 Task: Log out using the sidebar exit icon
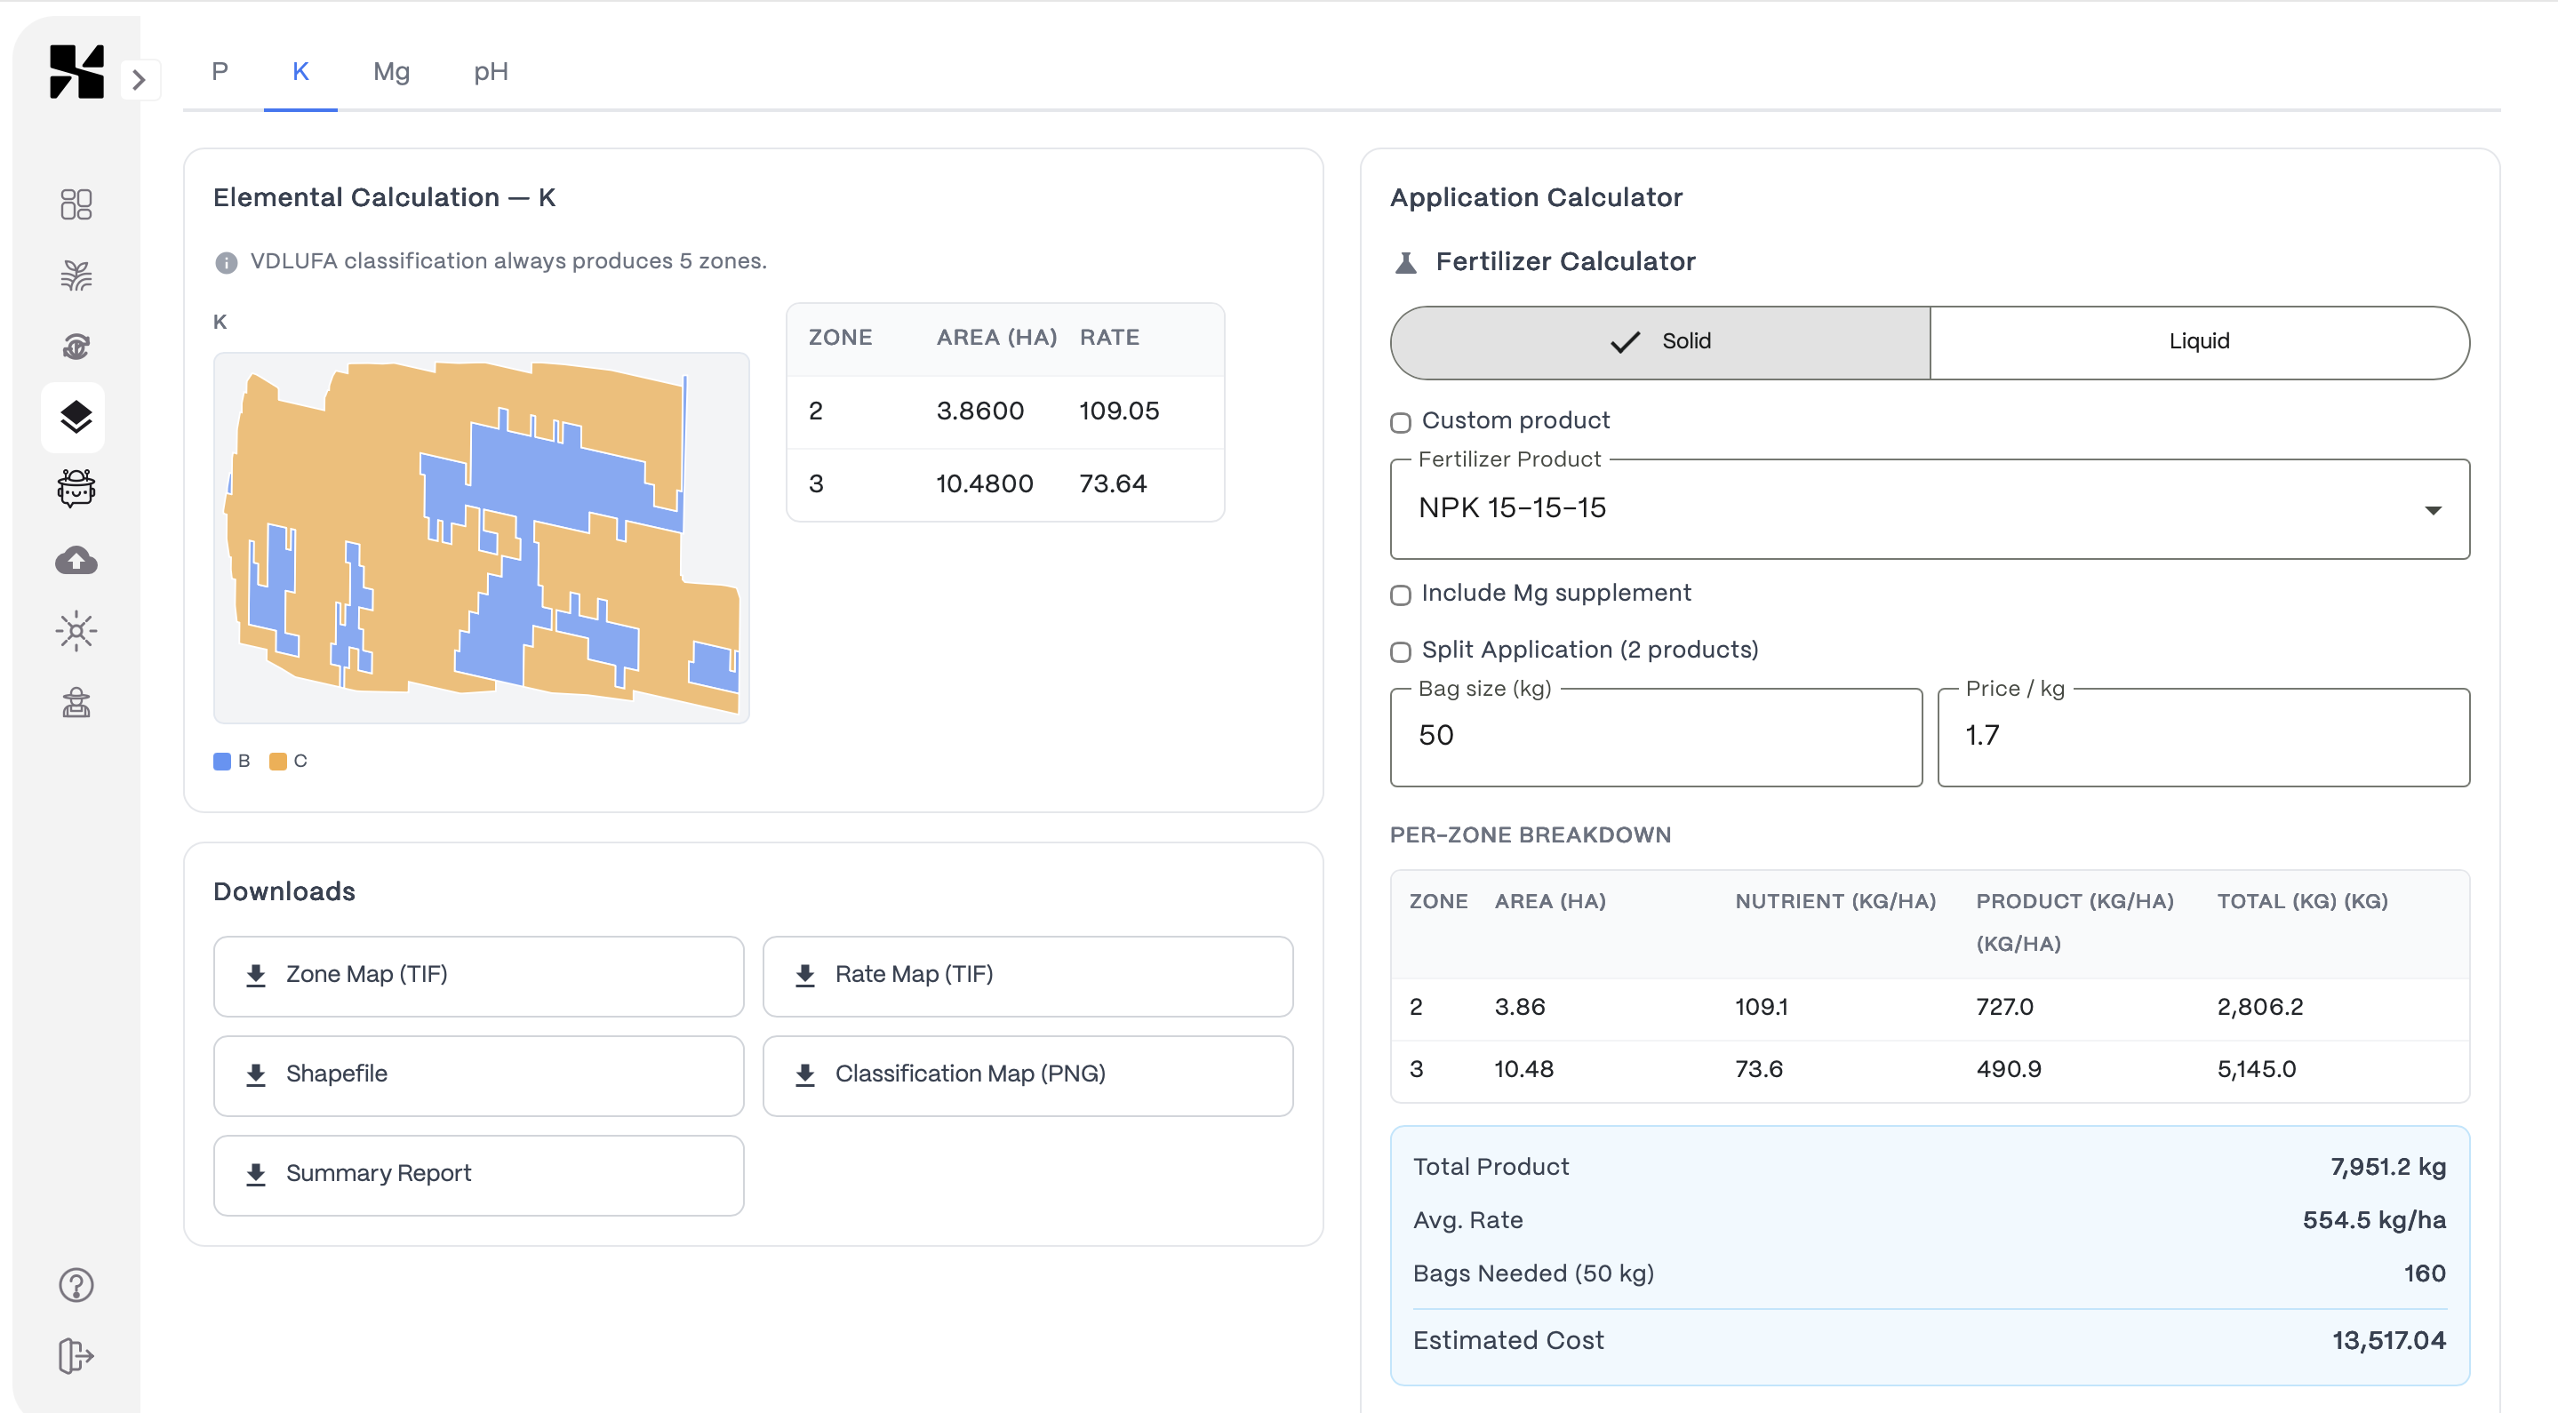[x=76, y=1354]
